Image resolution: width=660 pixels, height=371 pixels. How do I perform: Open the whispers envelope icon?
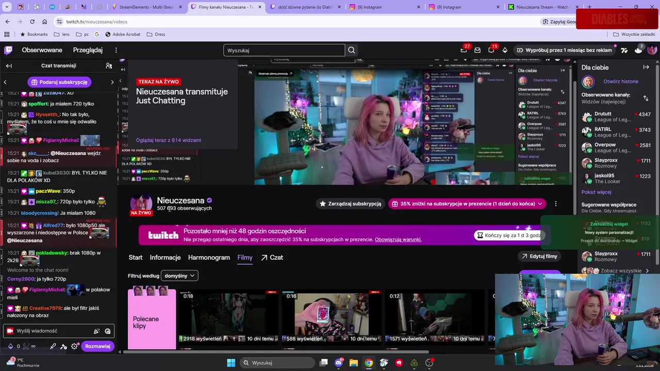(477, 50)
